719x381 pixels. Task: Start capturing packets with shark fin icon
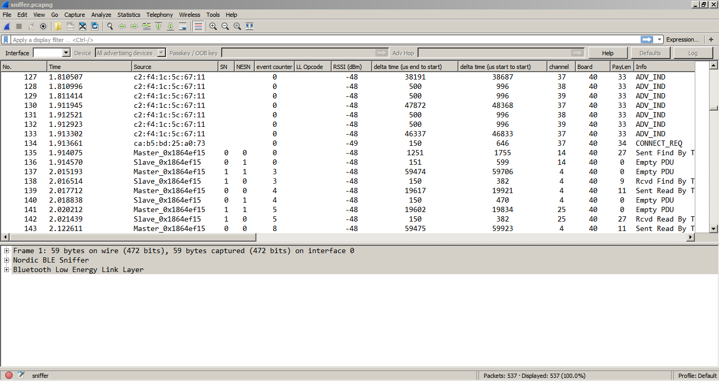click(x=7, y=26)
